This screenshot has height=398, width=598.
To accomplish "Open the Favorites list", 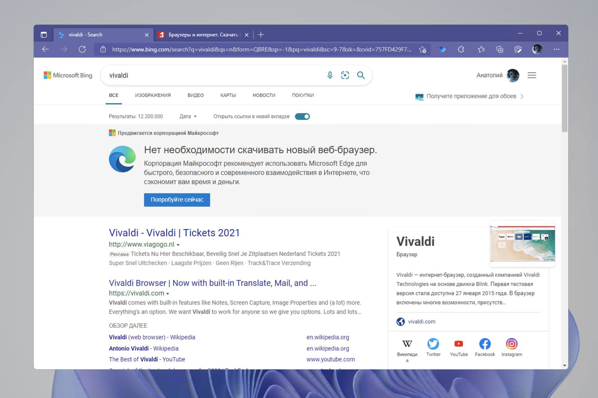I will 481,49.
